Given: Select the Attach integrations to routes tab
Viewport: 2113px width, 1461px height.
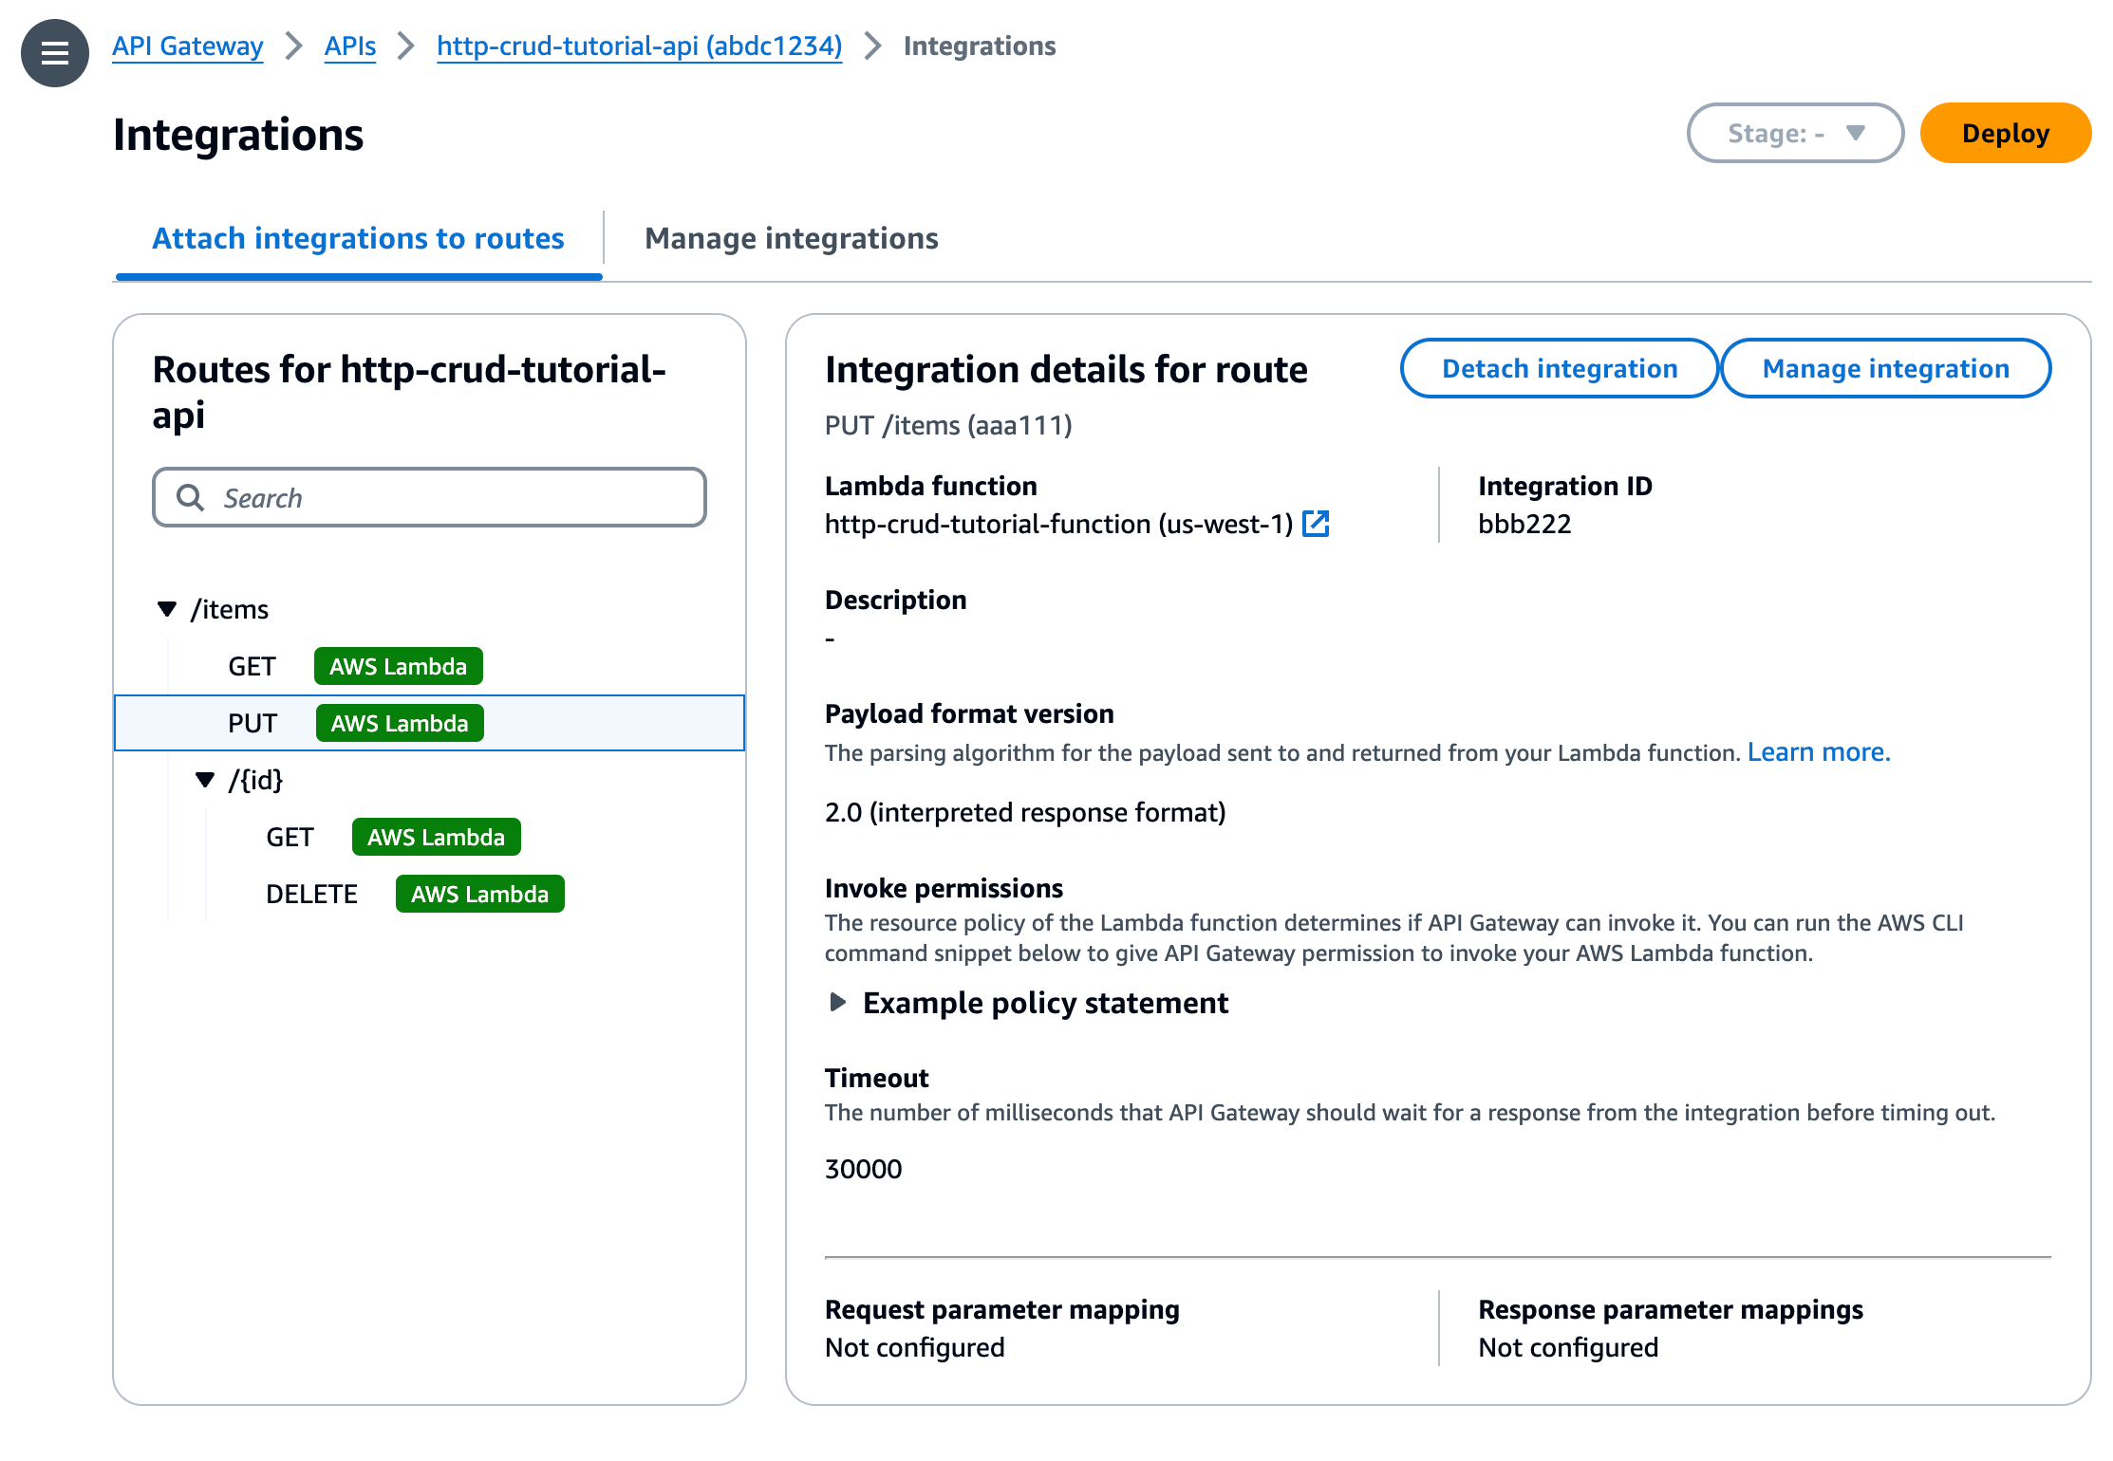Looking at the screenshot, I should point(357,237).
